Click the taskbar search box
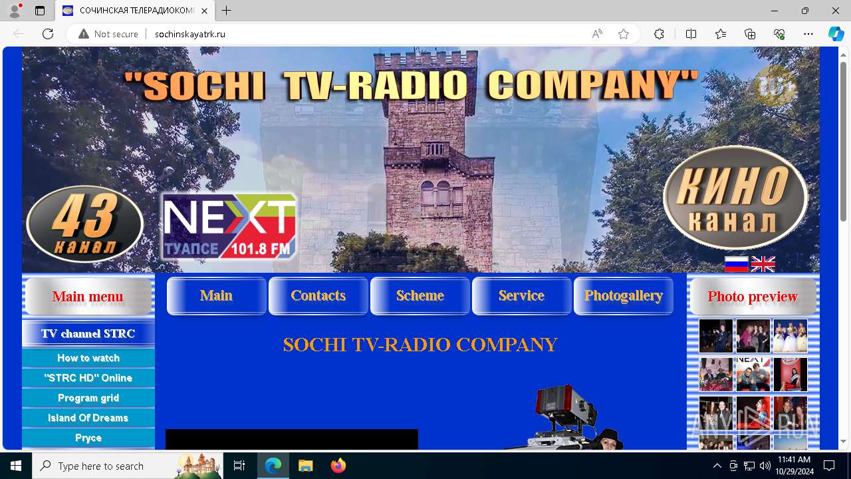 (x=127, y=466)
